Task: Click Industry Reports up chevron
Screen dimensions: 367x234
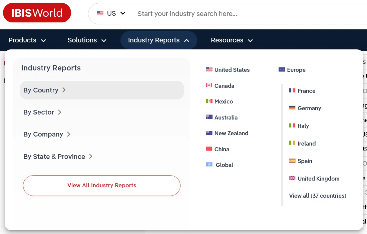Action: (187, 40)
